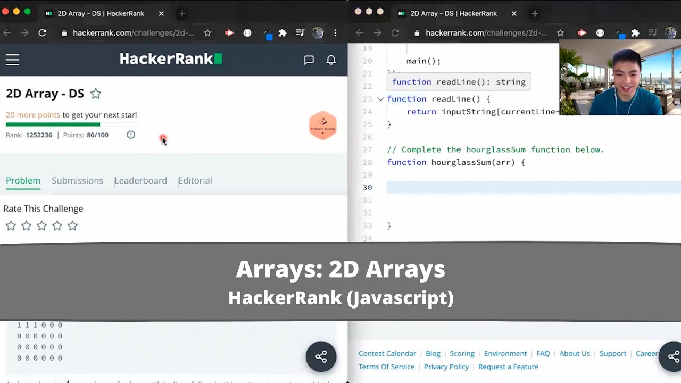Place cursor on empty editor line 30
681x383 pixels.
pos(534,187)
